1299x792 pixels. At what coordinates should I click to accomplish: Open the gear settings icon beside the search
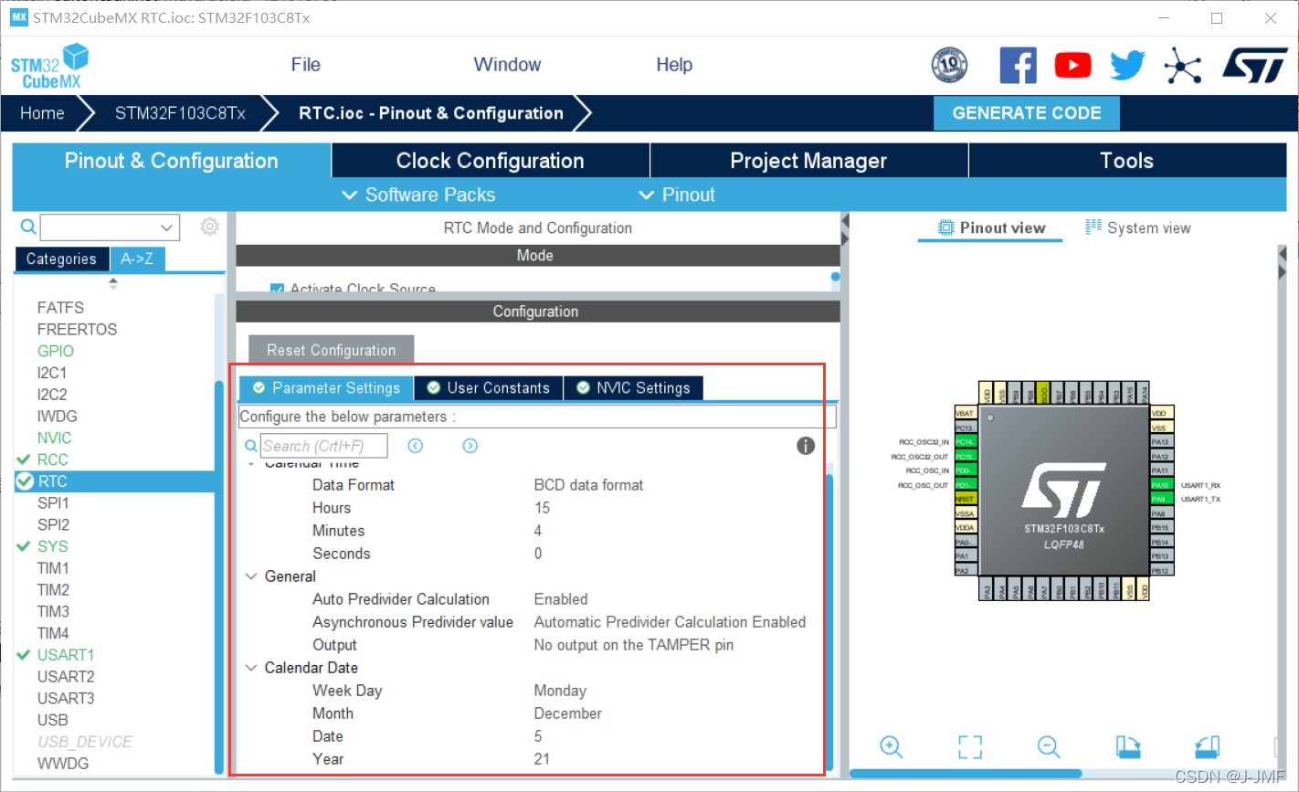[209, 227]
